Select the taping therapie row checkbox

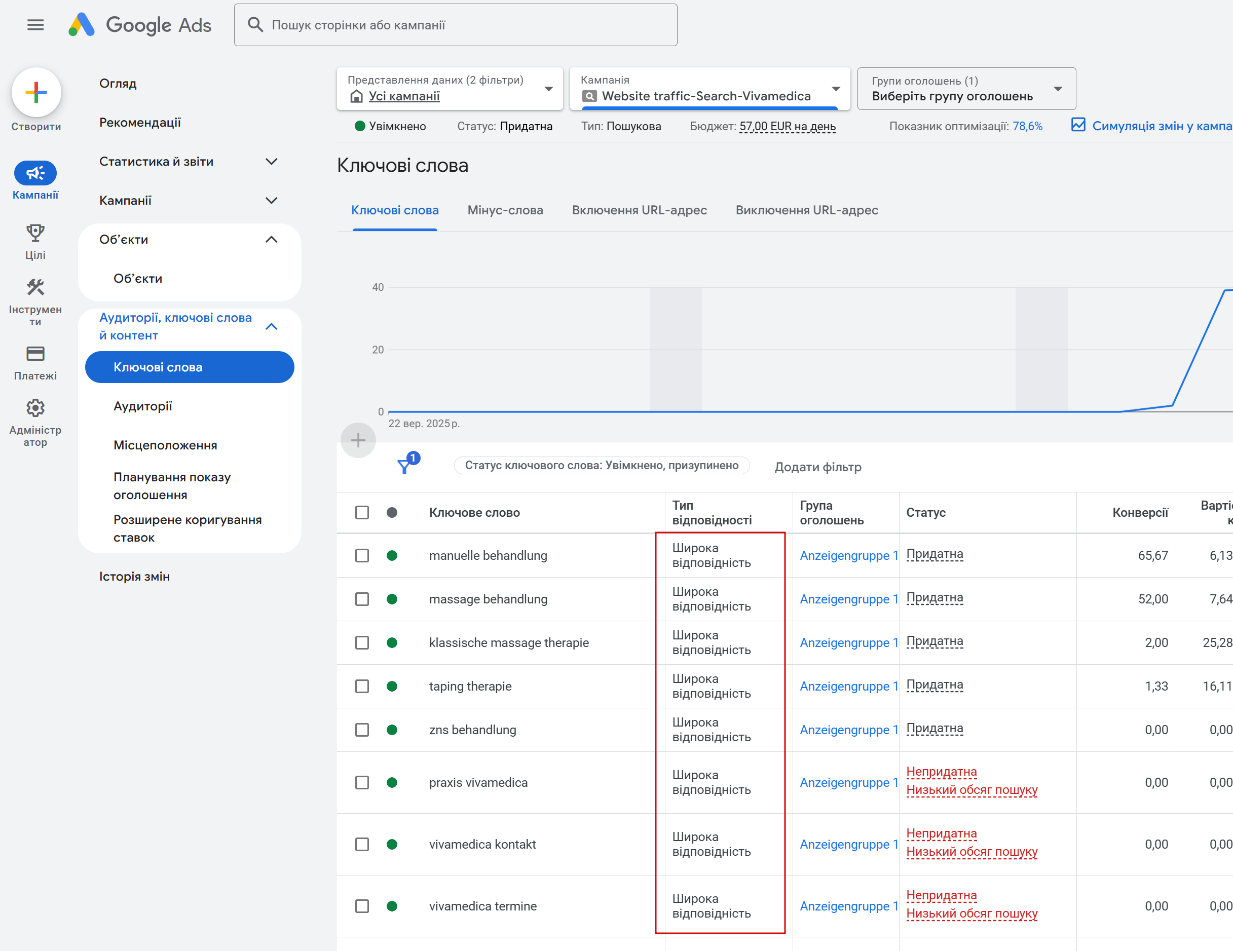tap(362, 687)
